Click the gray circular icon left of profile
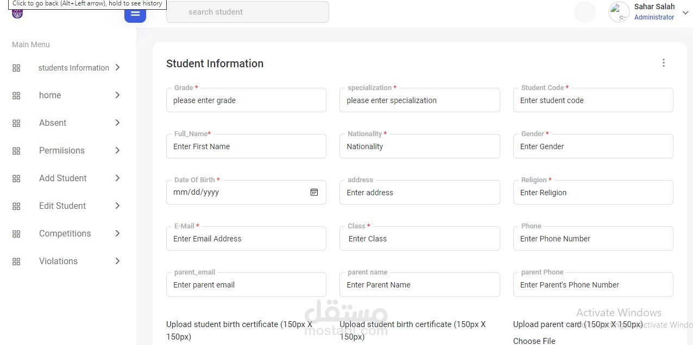This screenshot has height=345, width=693. pyautogui.click(x=585, y=11)
